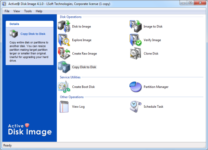Click the Copy Disk to Disk icon
This screenshot has height=150, width=208.
[x=64, y=67]
